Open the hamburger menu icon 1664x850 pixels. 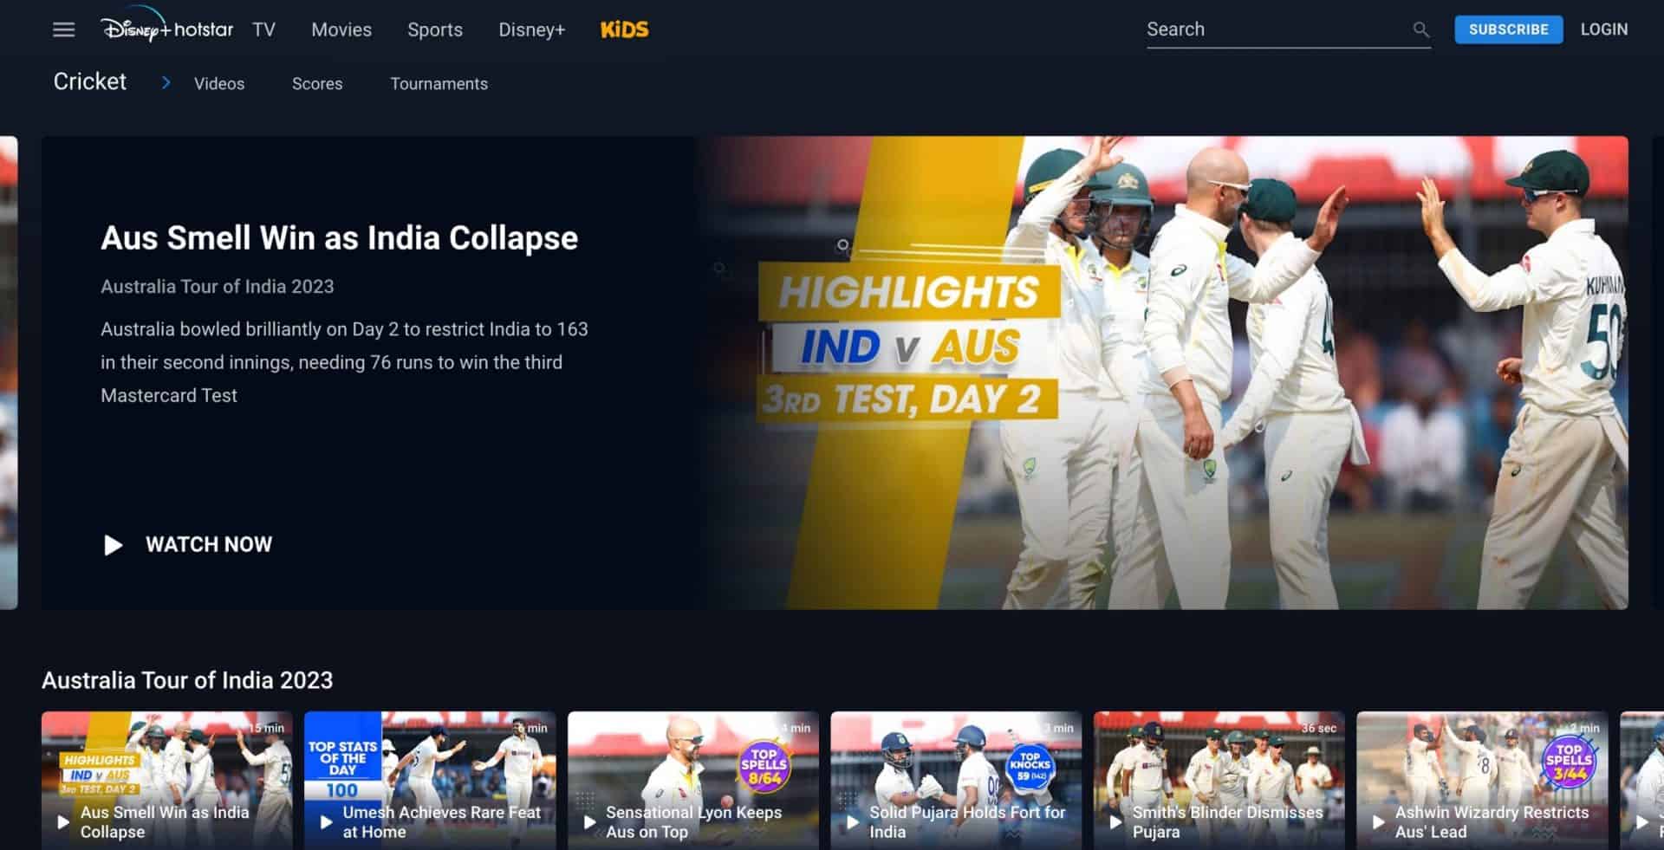coord(63,29)
